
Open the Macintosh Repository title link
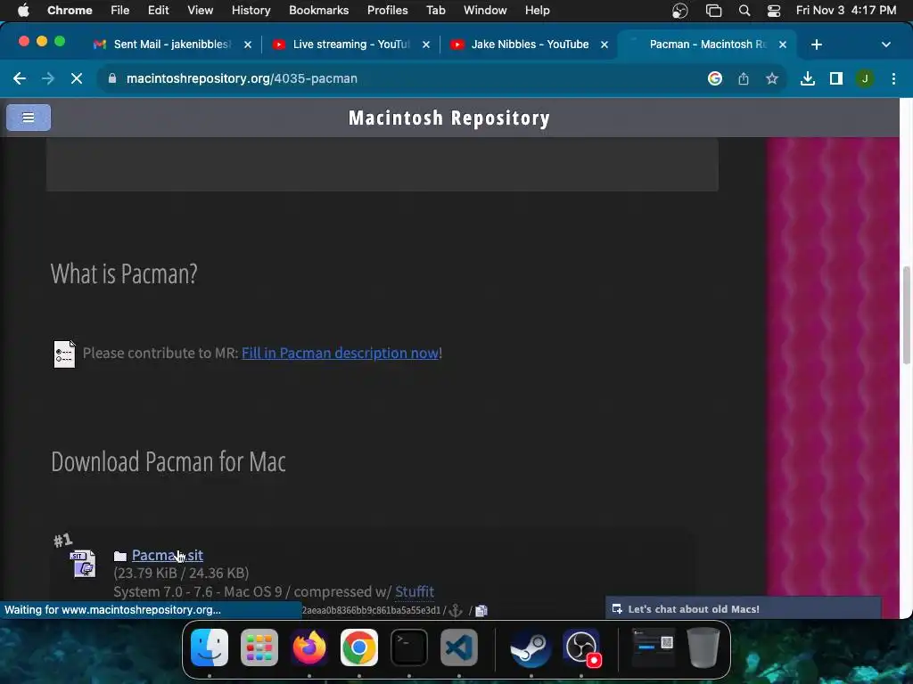tap(449, 118)
